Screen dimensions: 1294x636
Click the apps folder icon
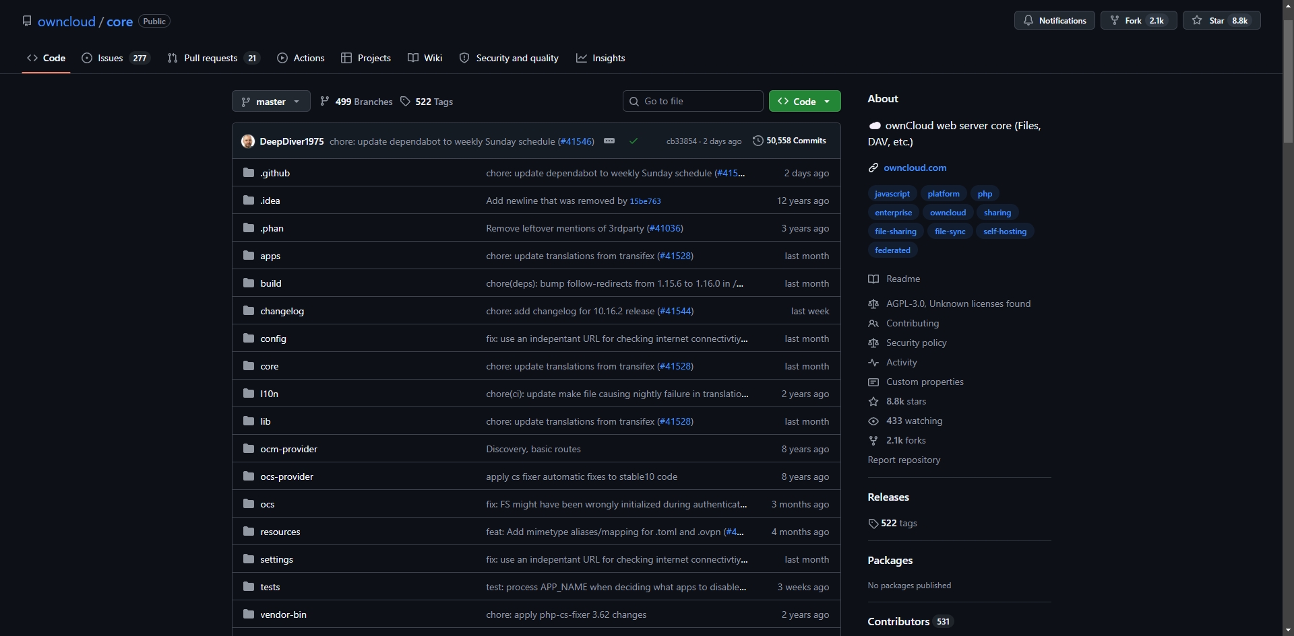(x=249, y=256)
